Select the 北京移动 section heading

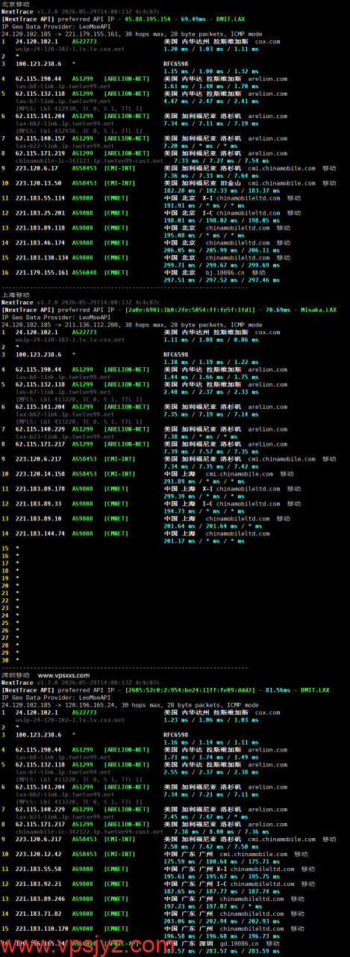15,4
